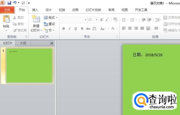Center the text
Viewport: 180px width, 115px height.
pos(130,28)
